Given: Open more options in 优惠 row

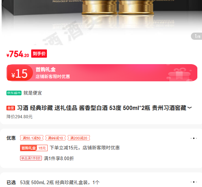Looking at the screenshot, I should [x=194, y=138].
